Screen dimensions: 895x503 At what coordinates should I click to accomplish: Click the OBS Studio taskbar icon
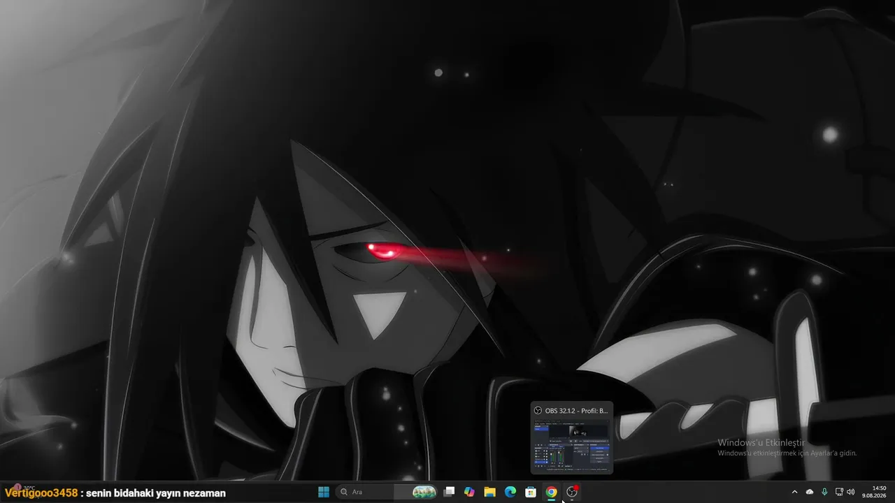(572, 492)
